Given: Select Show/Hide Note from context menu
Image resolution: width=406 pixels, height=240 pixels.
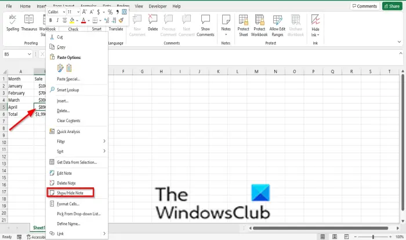Looking at the screenshot, I should (70, 193).
